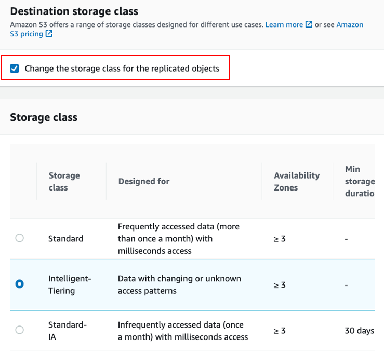Uncheck Change the storage class checkbox
The height and width of the screenshot is (353, 384).
point(15,68)
